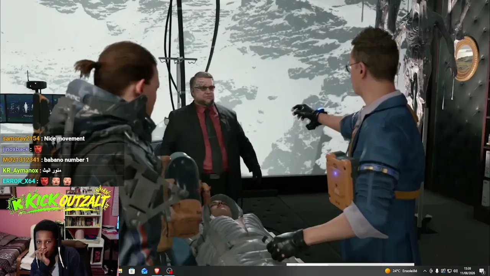Switch to the Brave browser taskbar icon
The width and height of the screenshot is (490, 276).
tap(157, 271)
